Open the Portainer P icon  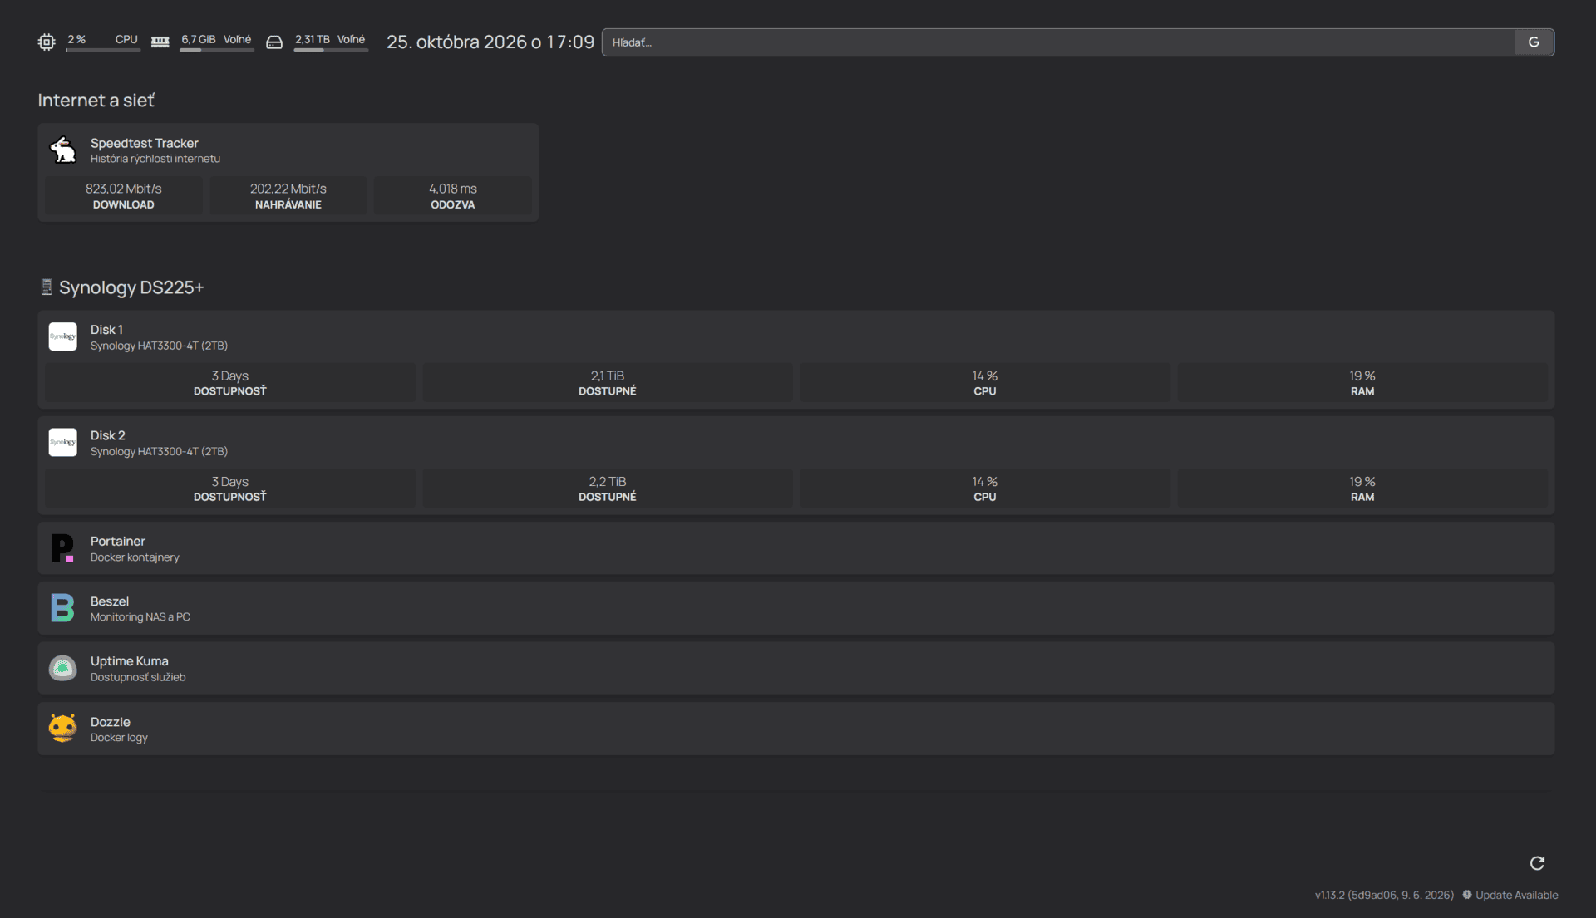click(63, 548)
